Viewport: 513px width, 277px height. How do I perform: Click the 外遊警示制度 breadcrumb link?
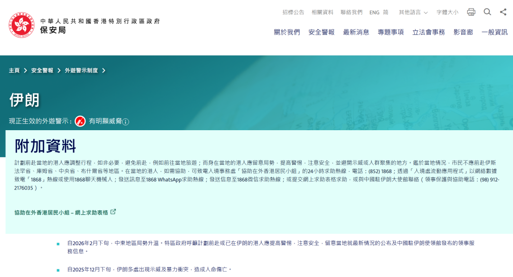click(81, 70)
